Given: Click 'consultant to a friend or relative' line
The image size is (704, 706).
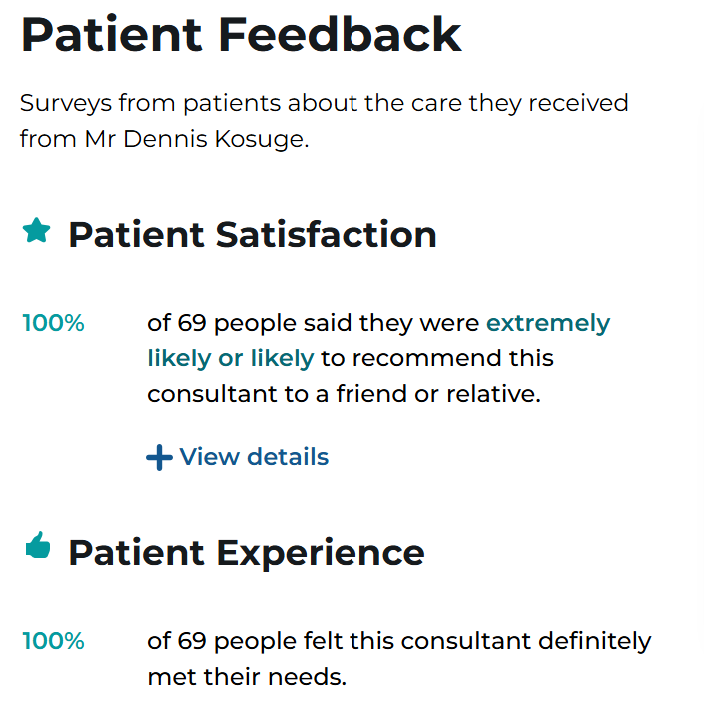Looking at the screenshot, I should [344, 394].
